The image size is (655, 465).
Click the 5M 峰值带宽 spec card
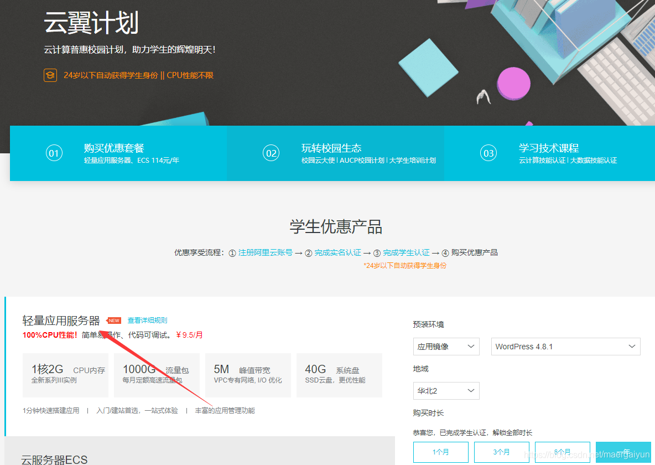pos(248,375)
